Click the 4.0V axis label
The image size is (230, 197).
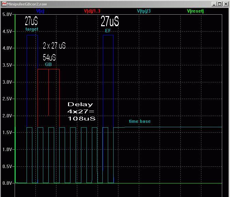pos(7,48)
